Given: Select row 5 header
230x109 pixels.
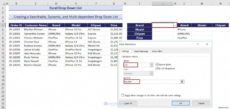Looking at the screenshot, I should (x=3, y=25).
